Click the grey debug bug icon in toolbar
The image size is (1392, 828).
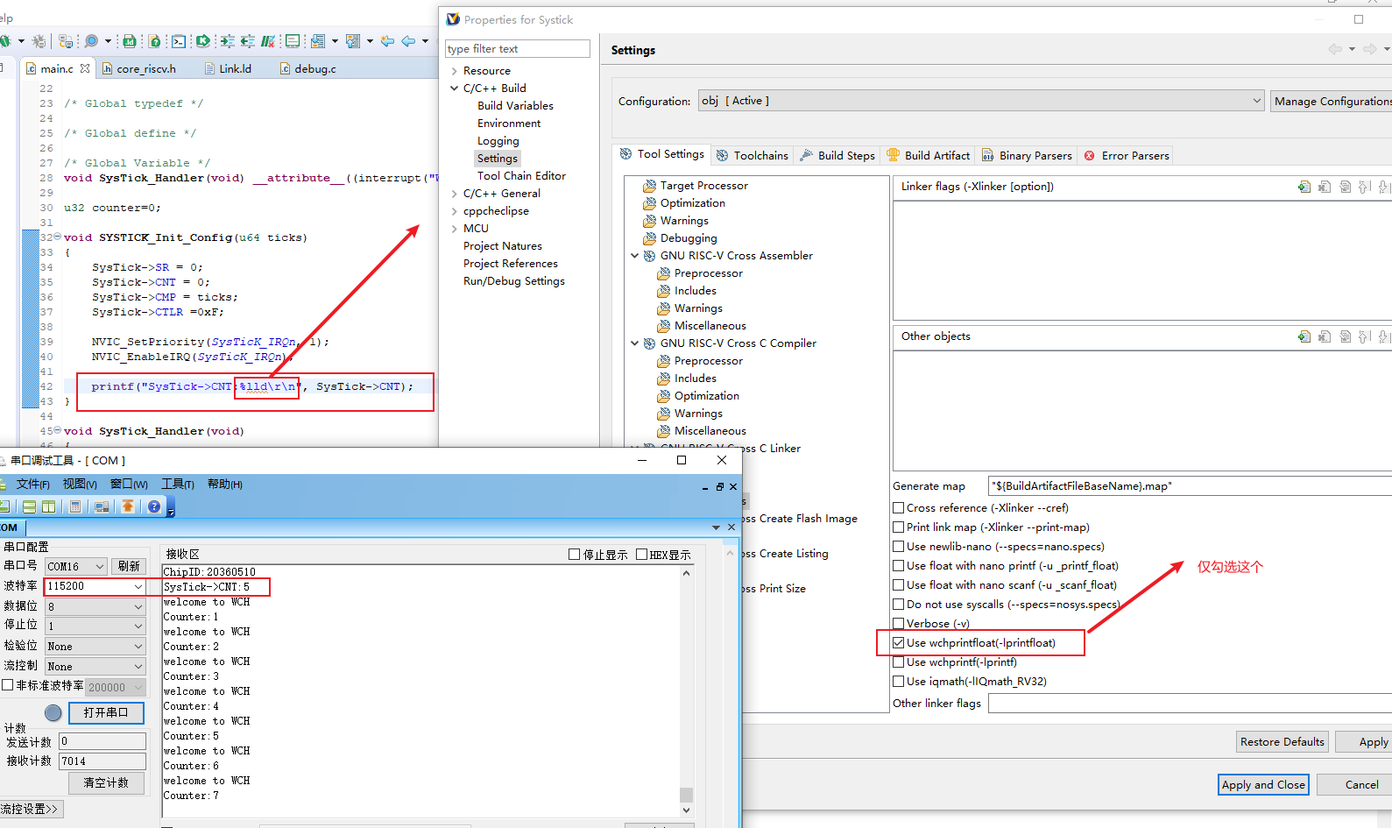tap(39, 41)
